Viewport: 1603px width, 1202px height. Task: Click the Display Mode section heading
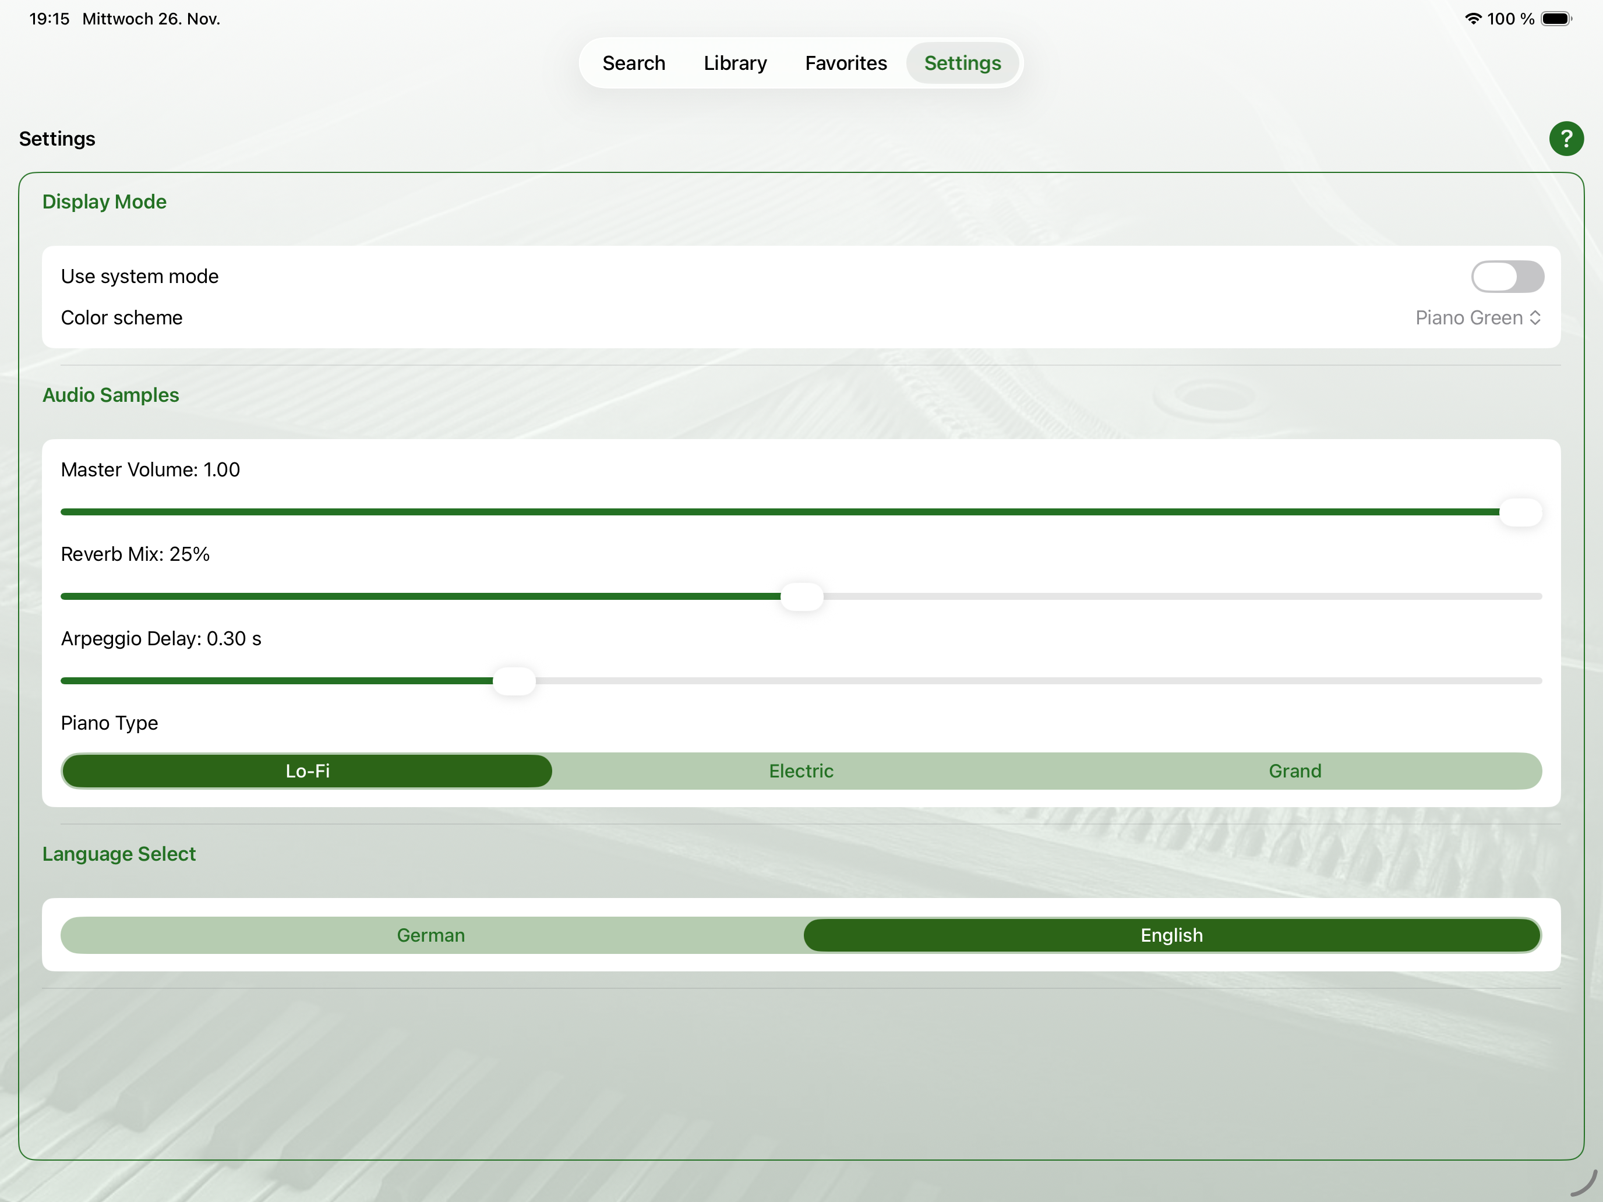click(x=104, y=201)
